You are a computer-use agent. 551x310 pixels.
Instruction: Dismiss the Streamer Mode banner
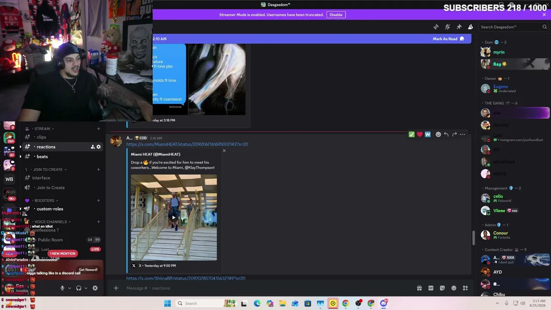[544, 15]
